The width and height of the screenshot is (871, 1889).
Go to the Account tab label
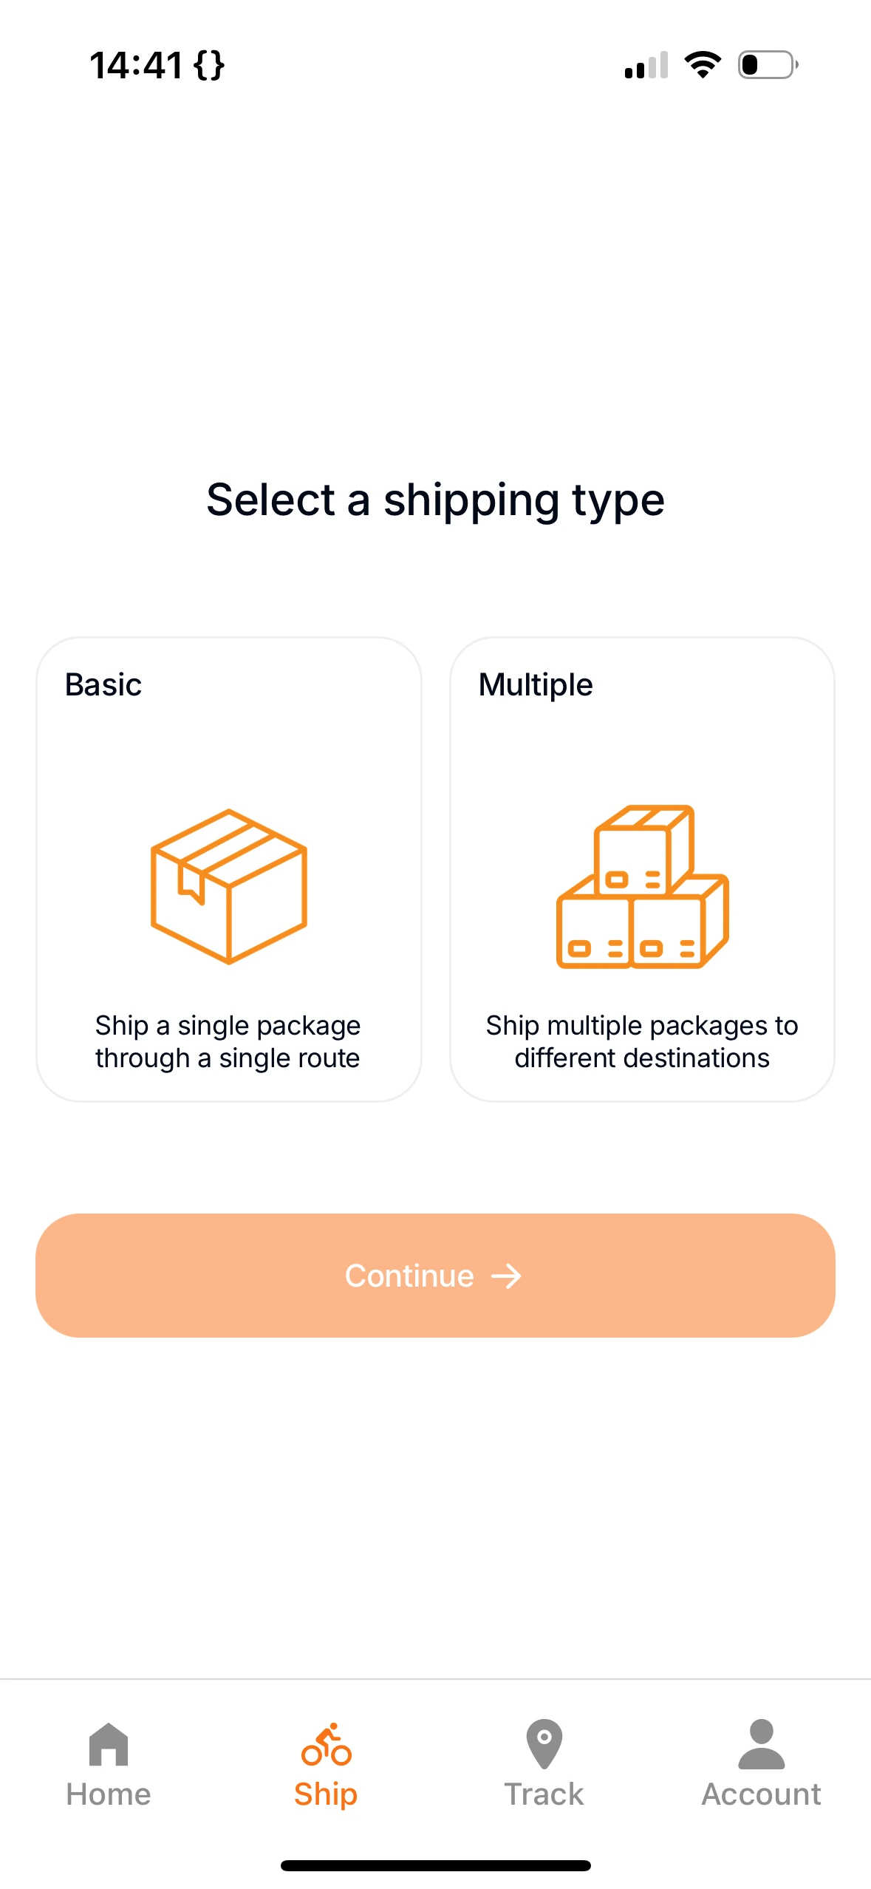pyautogui.click(x=761, y=1794)
